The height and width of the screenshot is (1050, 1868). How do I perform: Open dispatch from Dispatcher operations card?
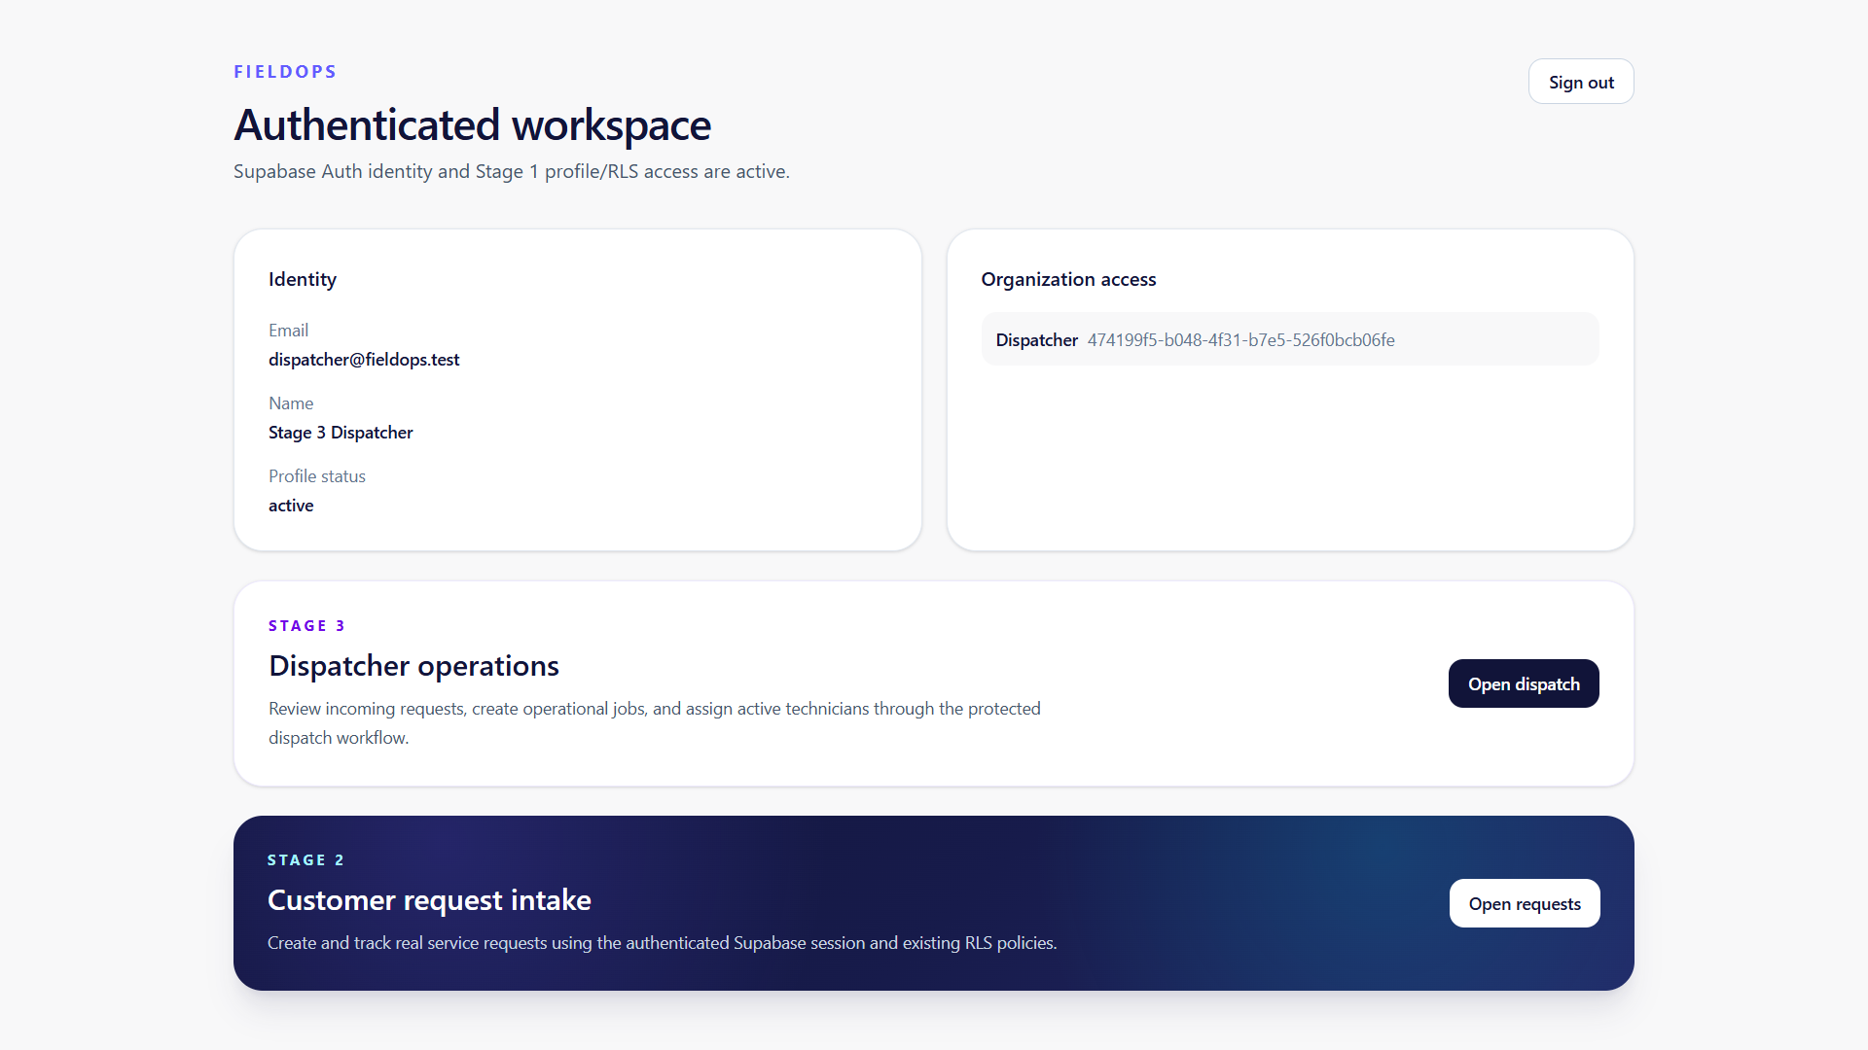click(x=1524, y=683)
